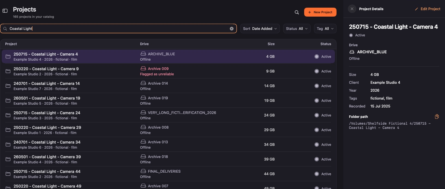
Task: Create a New Project
Action: [320, 12]
